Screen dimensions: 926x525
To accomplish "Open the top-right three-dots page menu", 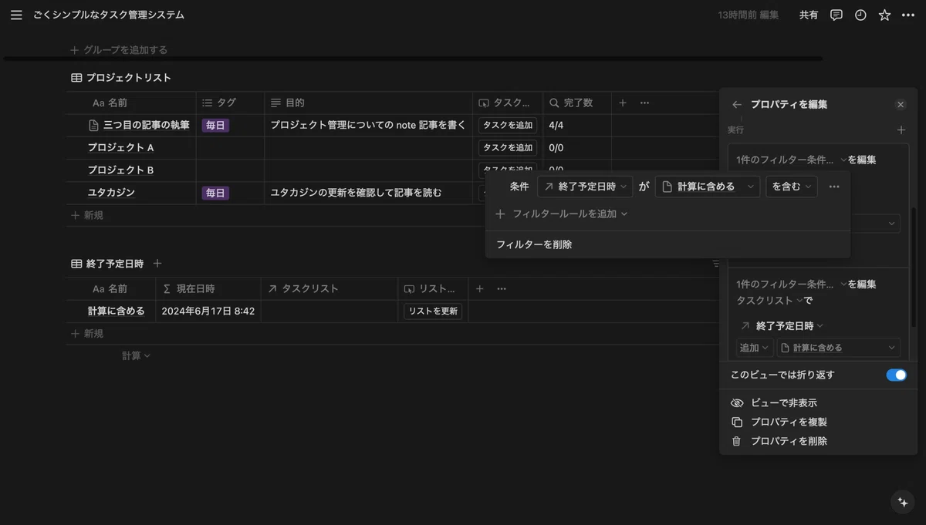I will pyautogui.click(x=907, y=15).
